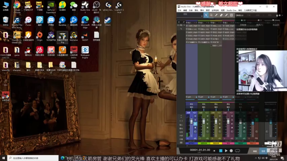Open the second menu in Studio One menu bar

185,10
